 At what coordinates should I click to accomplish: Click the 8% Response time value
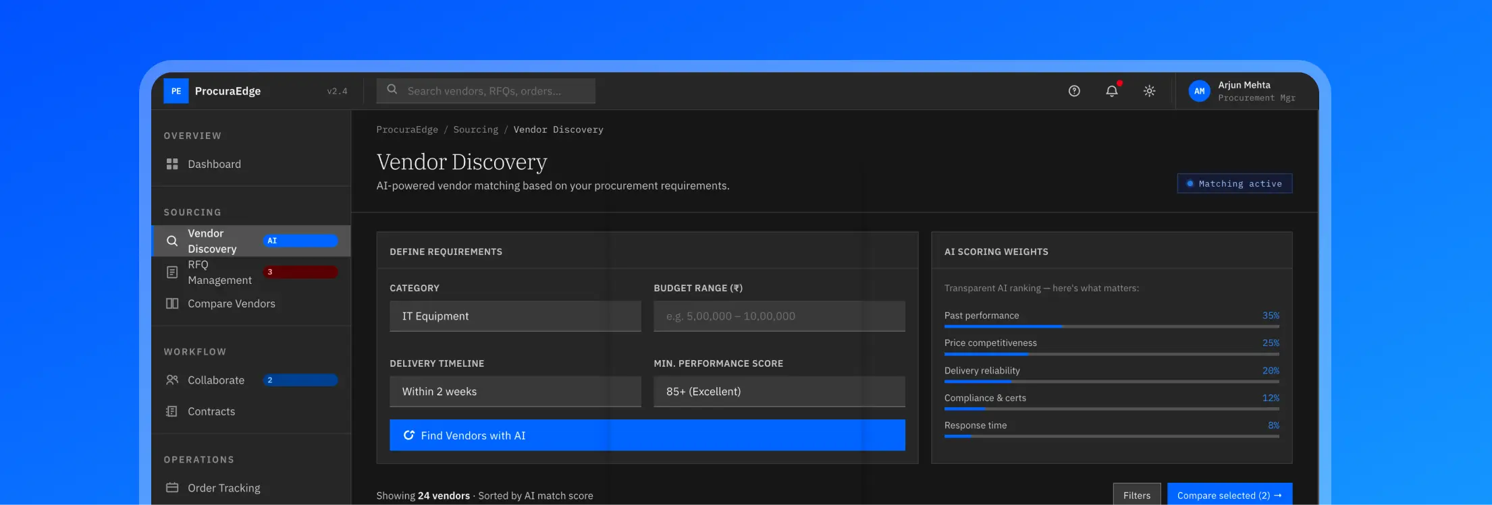pyautogui.click(x=1273, y=425)
